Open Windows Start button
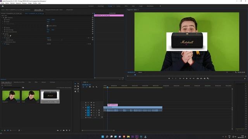The width and height of the screenshot is (248, 139). click(103, 137)
